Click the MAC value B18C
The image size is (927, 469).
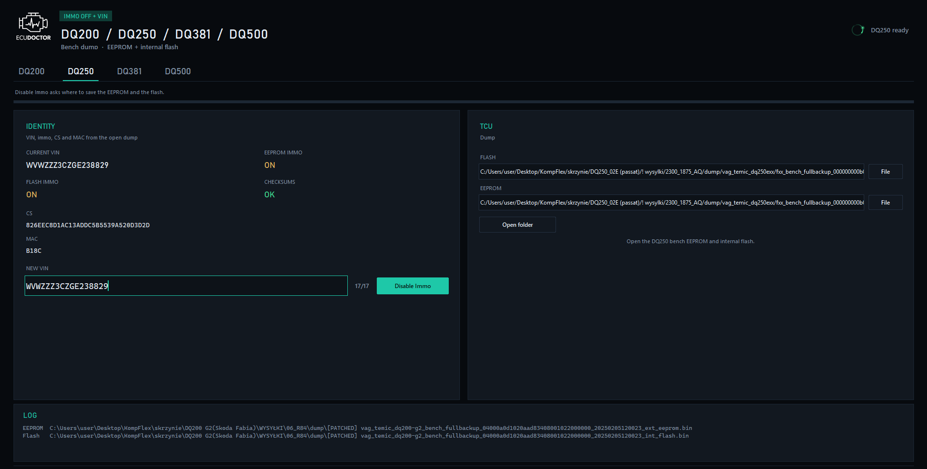click(x=34, y=251)
